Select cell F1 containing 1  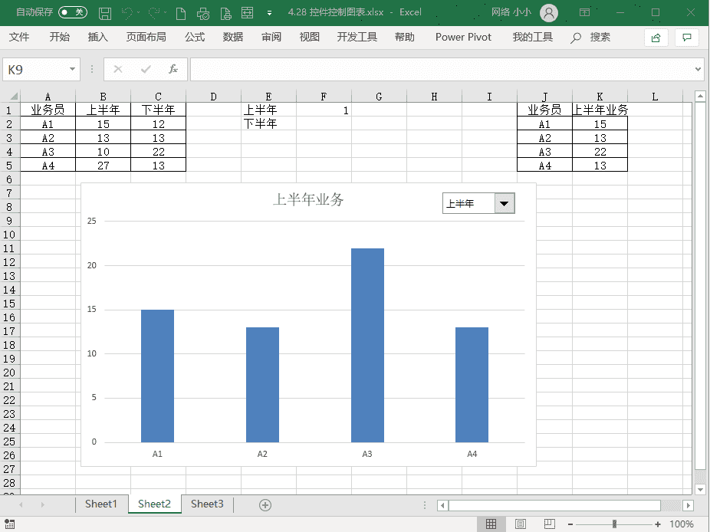pos(324,110)
